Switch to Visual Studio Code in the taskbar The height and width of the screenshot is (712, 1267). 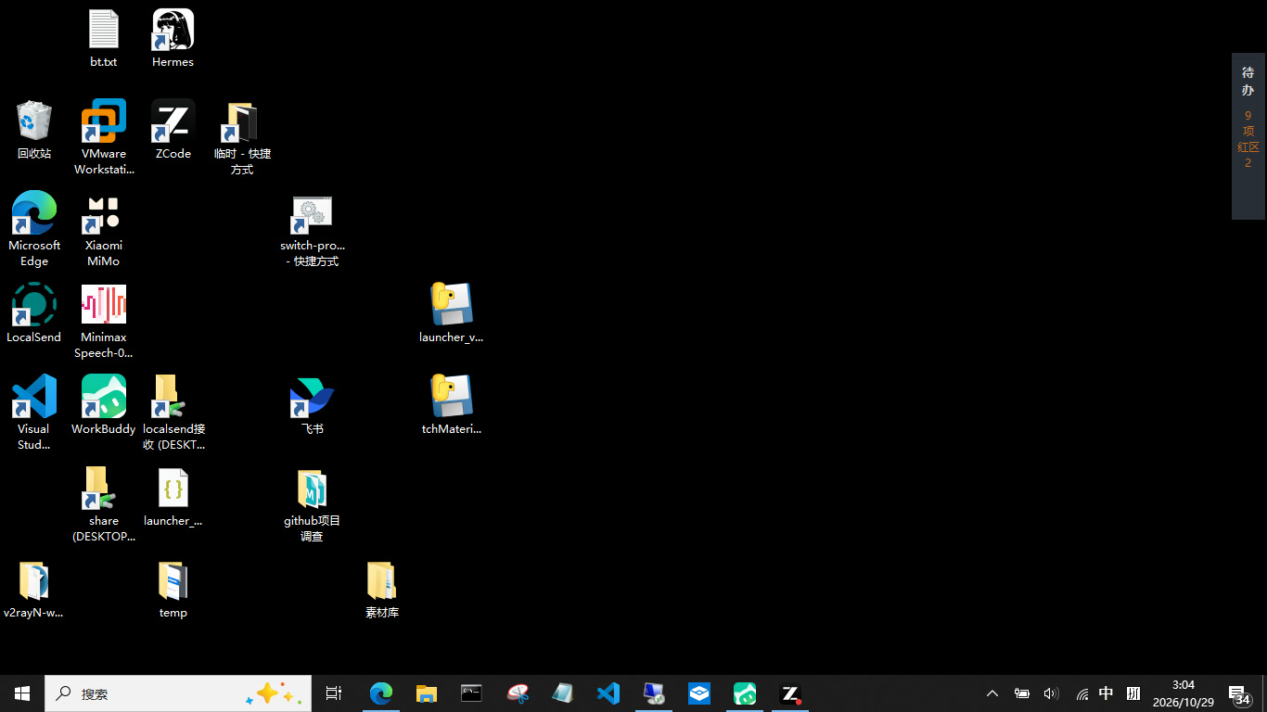[608, 693]
